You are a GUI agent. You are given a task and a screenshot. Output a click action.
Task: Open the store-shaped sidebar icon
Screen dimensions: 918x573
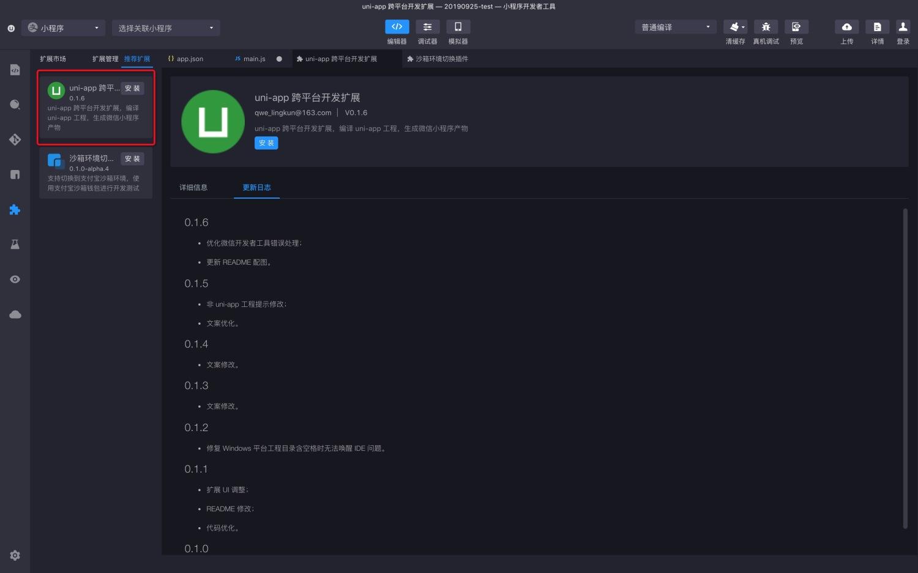(15, 174)
